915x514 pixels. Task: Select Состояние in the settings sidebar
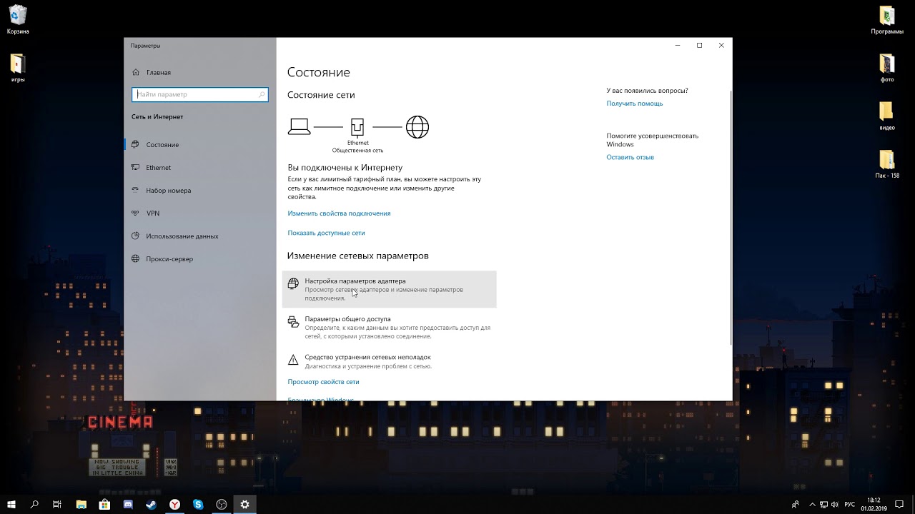click(x=199, y=144)
